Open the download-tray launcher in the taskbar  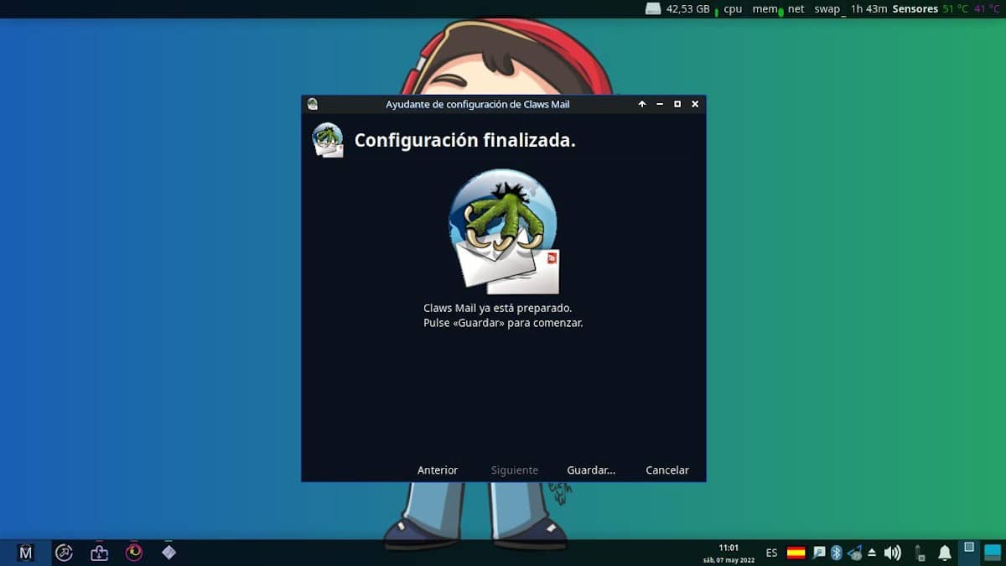coord(100,553)
